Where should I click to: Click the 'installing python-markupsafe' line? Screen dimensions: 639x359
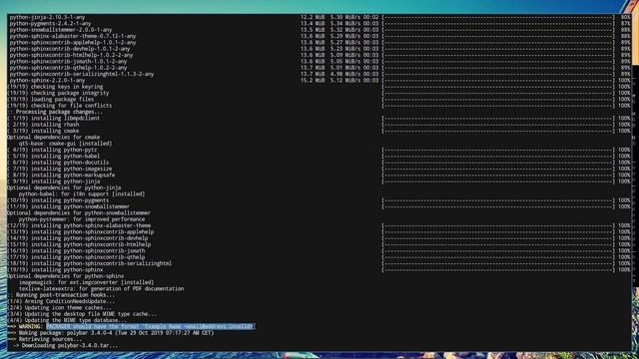[x=61, y=176]
